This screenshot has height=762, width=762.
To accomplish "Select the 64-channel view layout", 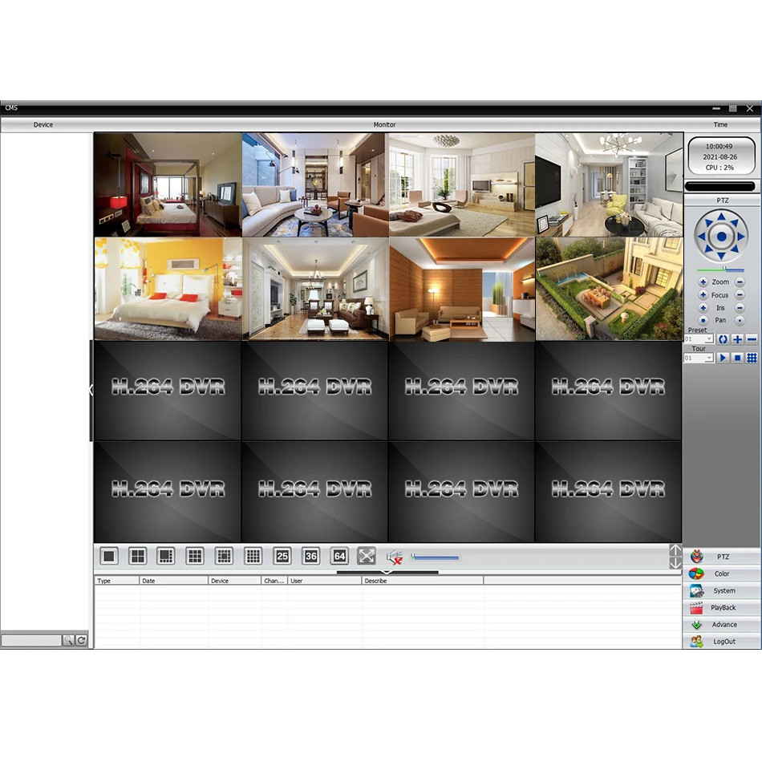I will click(339, 556).
